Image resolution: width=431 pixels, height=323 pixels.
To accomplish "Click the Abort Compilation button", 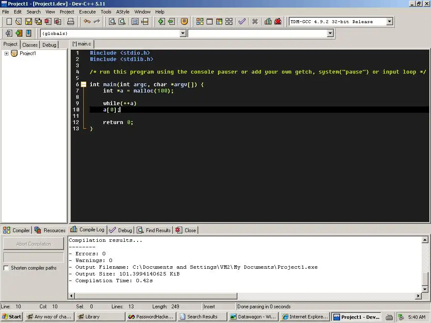I will click(x=34, y=244).
